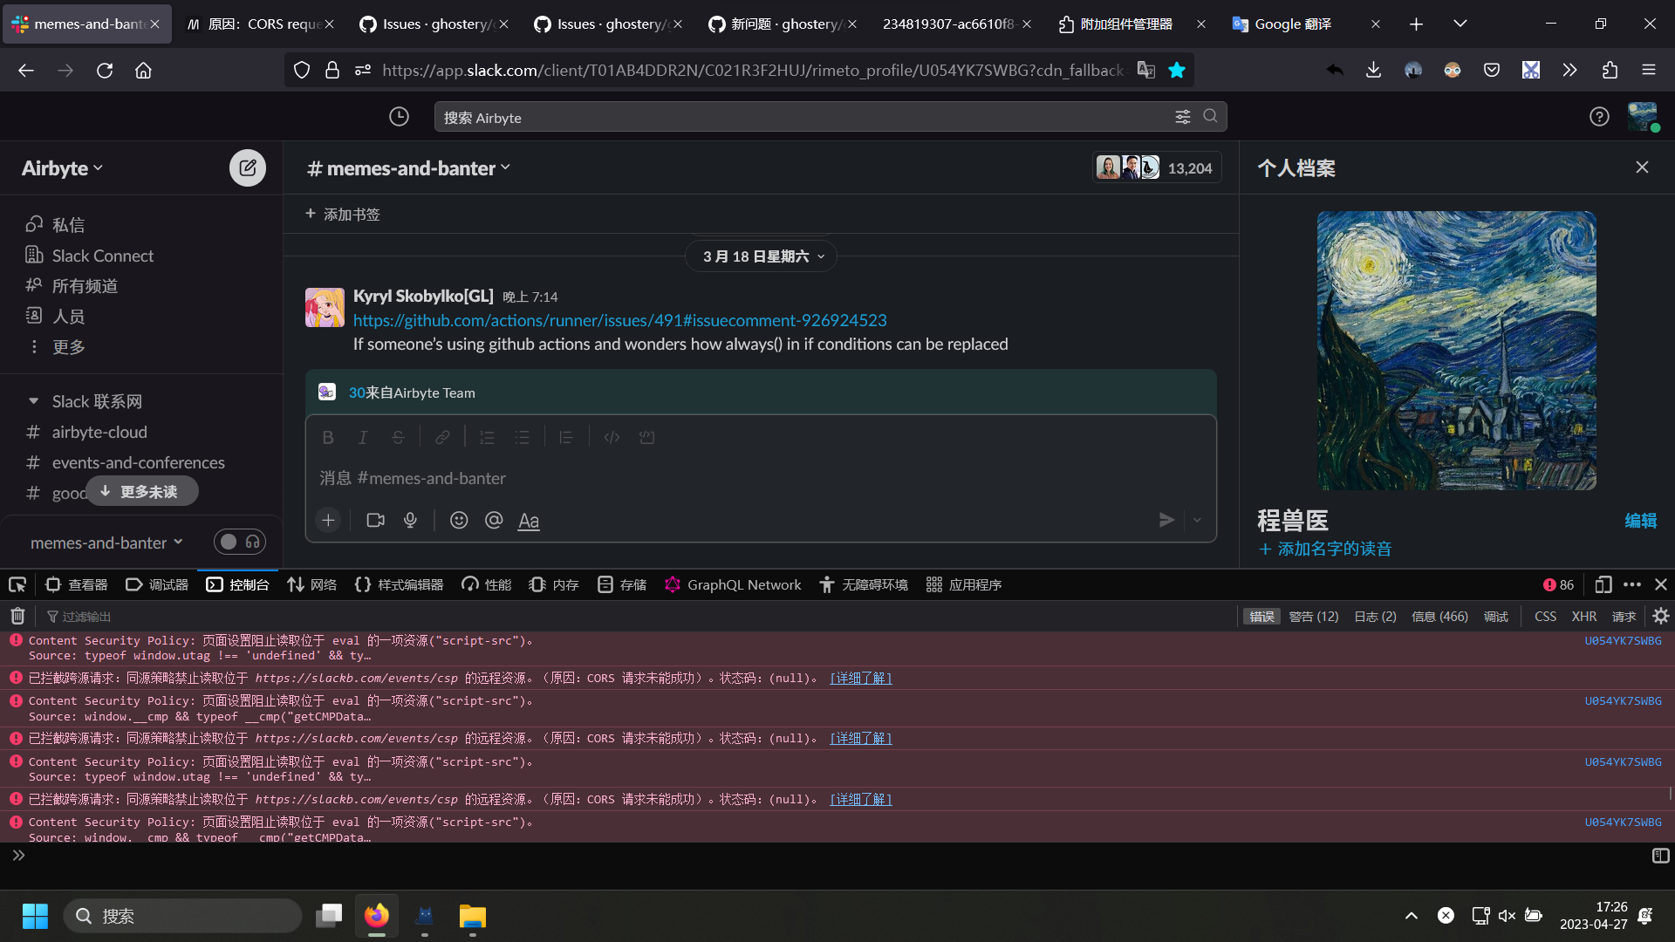
Task: Expand memes-and-banter huddle footer menu
Action: coord(106,543)
